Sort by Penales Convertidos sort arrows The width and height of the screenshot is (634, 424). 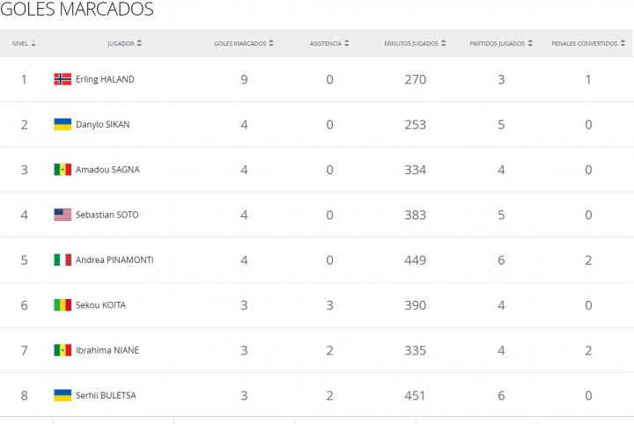point(623,43)
